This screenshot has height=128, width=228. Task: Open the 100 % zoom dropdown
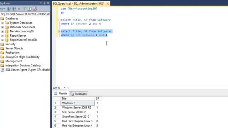tap(64, 88)
